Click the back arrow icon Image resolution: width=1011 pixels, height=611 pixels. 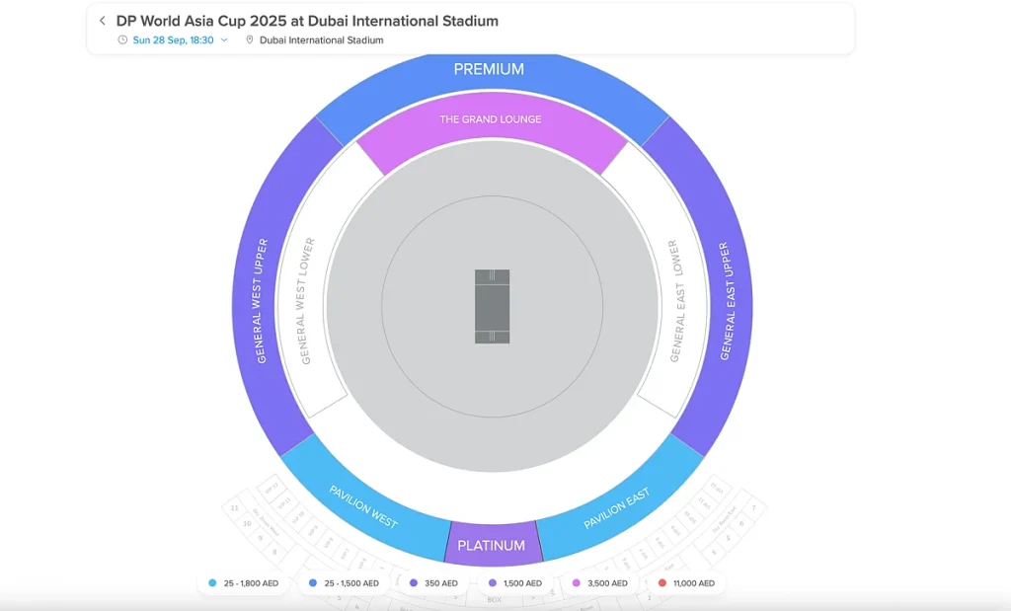102,21
